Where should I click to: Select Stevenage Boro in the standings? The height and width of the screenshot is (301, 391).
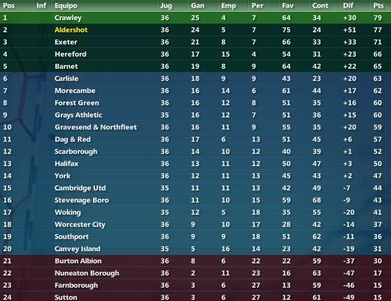tap(82, 200)
